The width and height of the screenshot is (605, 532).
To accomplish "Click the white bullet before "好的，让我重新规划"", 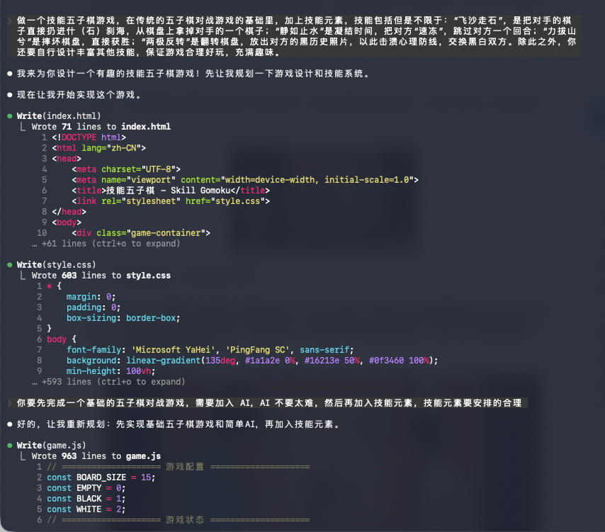I will tap(9, 425).
